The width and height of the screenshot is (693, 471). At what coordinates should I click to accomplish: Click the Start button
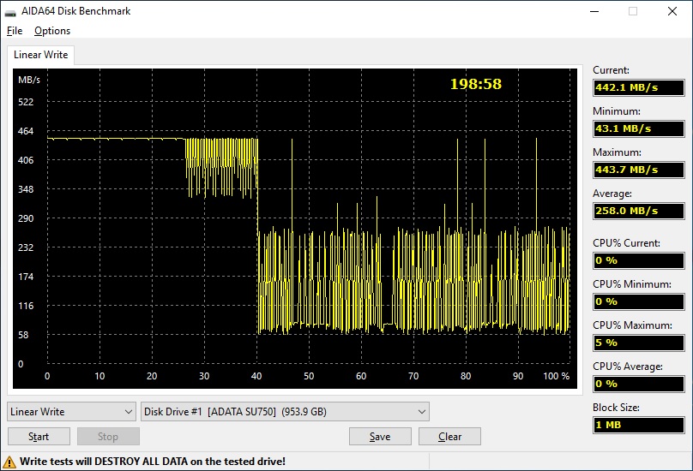click(x=39, y=437)
